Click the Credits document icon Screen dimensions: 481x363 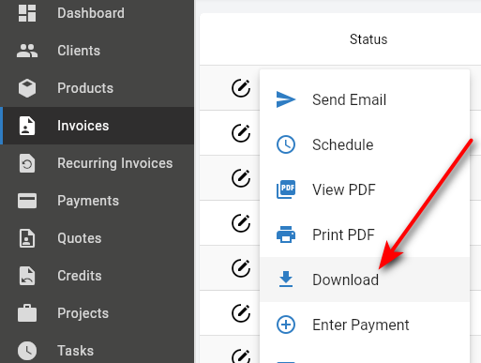[x=27, y=276]
